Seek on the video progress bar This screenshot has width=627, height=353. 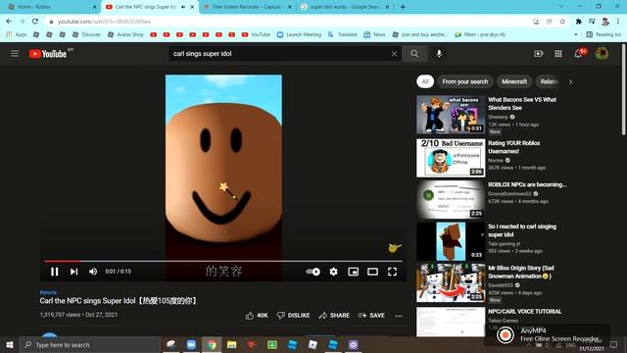(223, 261)
